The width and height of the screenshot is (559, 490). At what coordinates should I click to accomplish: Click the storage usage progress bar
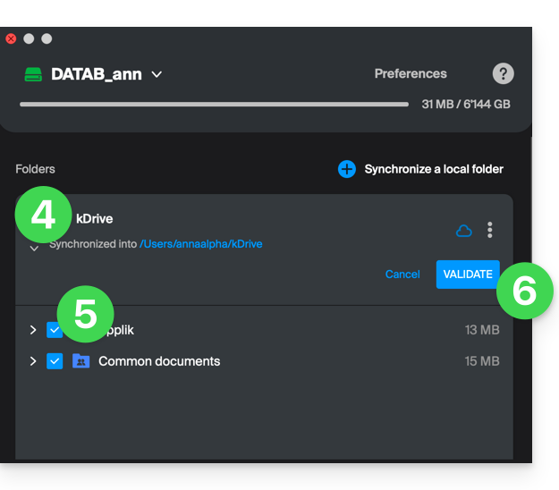[x=215, y=105]
